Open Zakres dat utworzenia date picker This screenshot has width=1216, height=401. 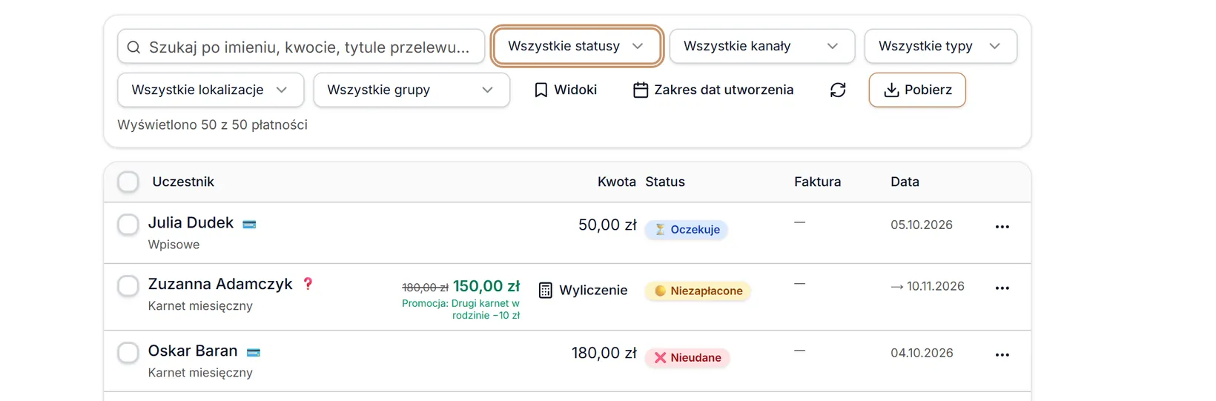[713, 90]
